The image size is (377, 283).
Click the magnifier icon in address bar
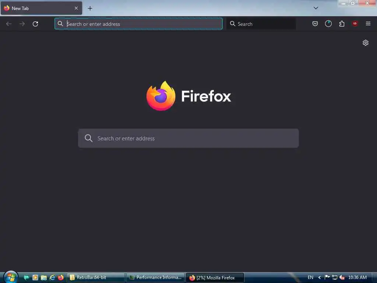pos(60,24)
